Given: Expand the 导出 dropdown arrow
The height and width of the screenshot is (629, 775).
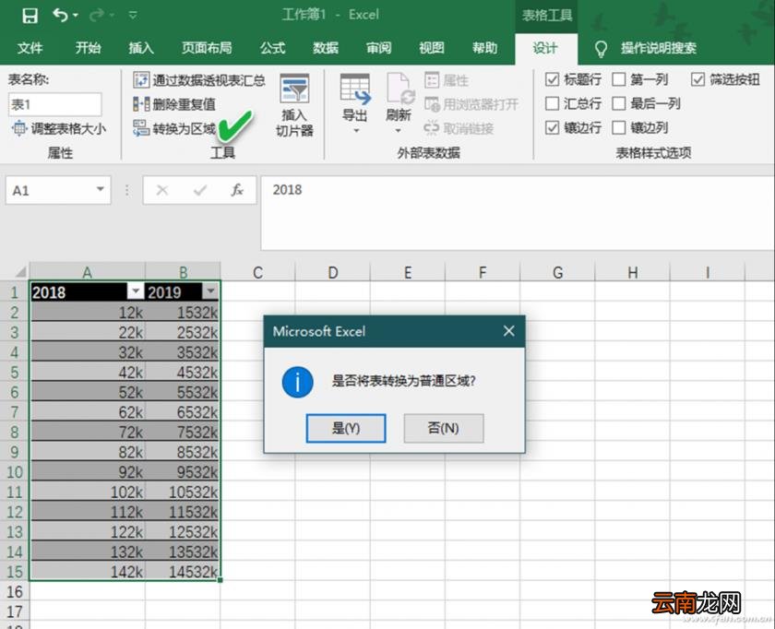Looking at the screenshot, I should pyautogui.click(x=356, y=131).
